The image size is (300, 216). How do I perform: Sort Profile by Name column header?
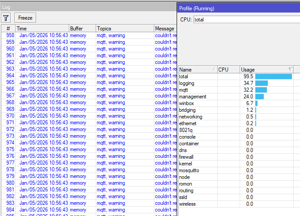tap(198, 70)
